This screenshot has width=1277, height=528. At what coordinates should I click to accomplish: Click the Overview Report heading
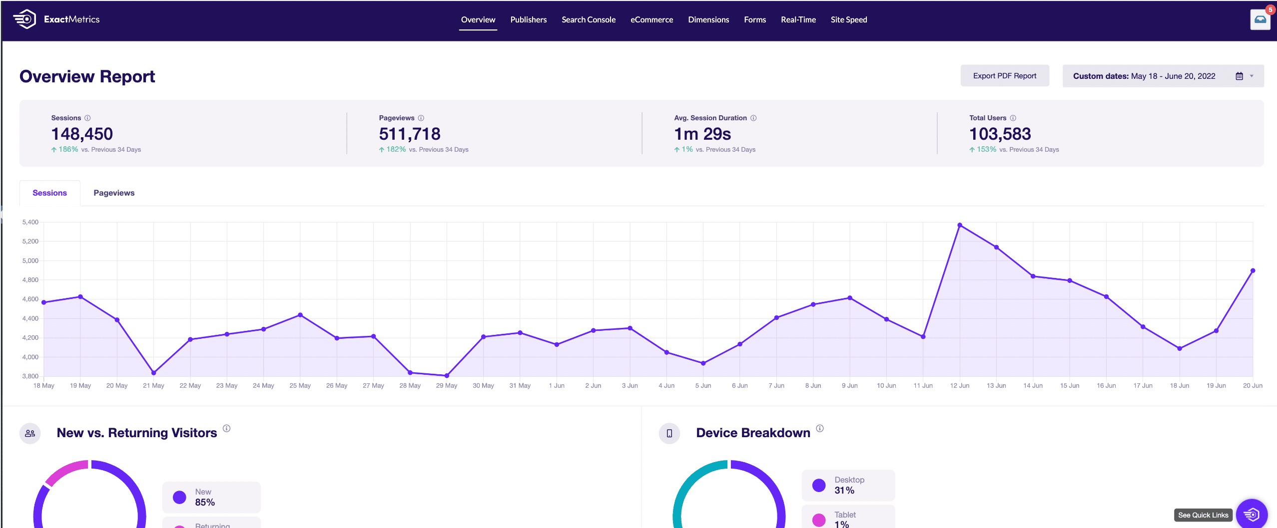pos(87,76)
